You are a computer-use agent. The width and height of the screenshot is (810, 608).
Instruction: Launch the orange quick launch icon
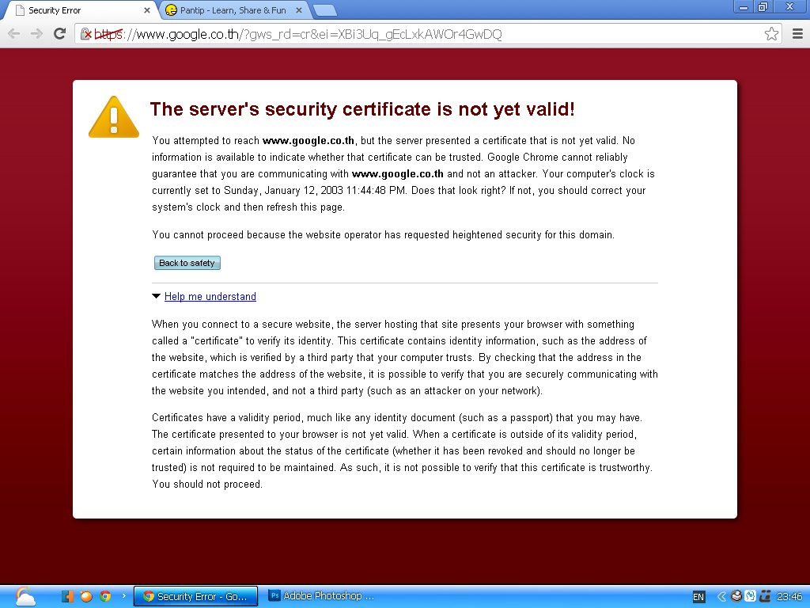[x=86, y=596]
